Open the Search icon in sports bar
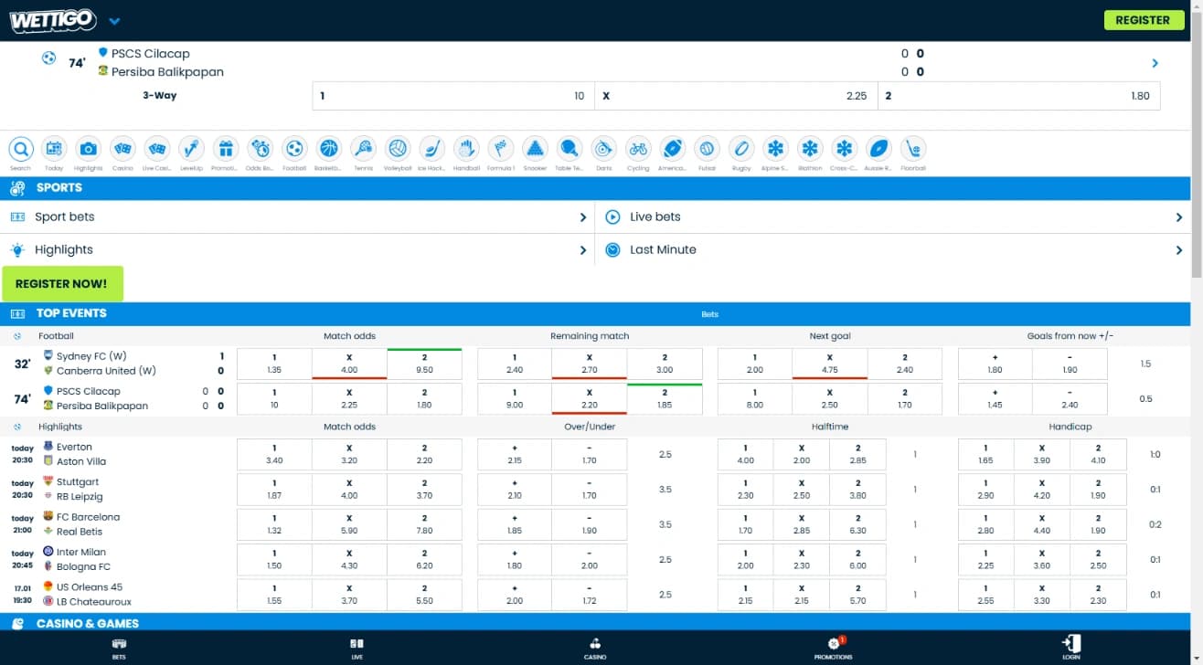The height and width of the screenshot is (665, 1203). tap(20, 149)
